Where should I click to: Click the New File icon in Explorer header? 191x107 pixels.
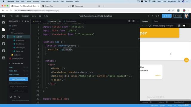pyautogui.click(x=25, y=21)
